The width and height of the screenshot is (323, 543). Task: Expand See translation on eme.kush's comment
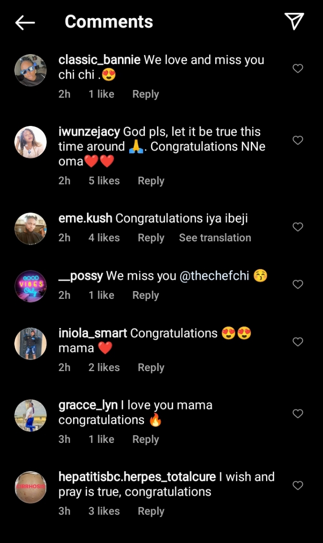[215, 238]
